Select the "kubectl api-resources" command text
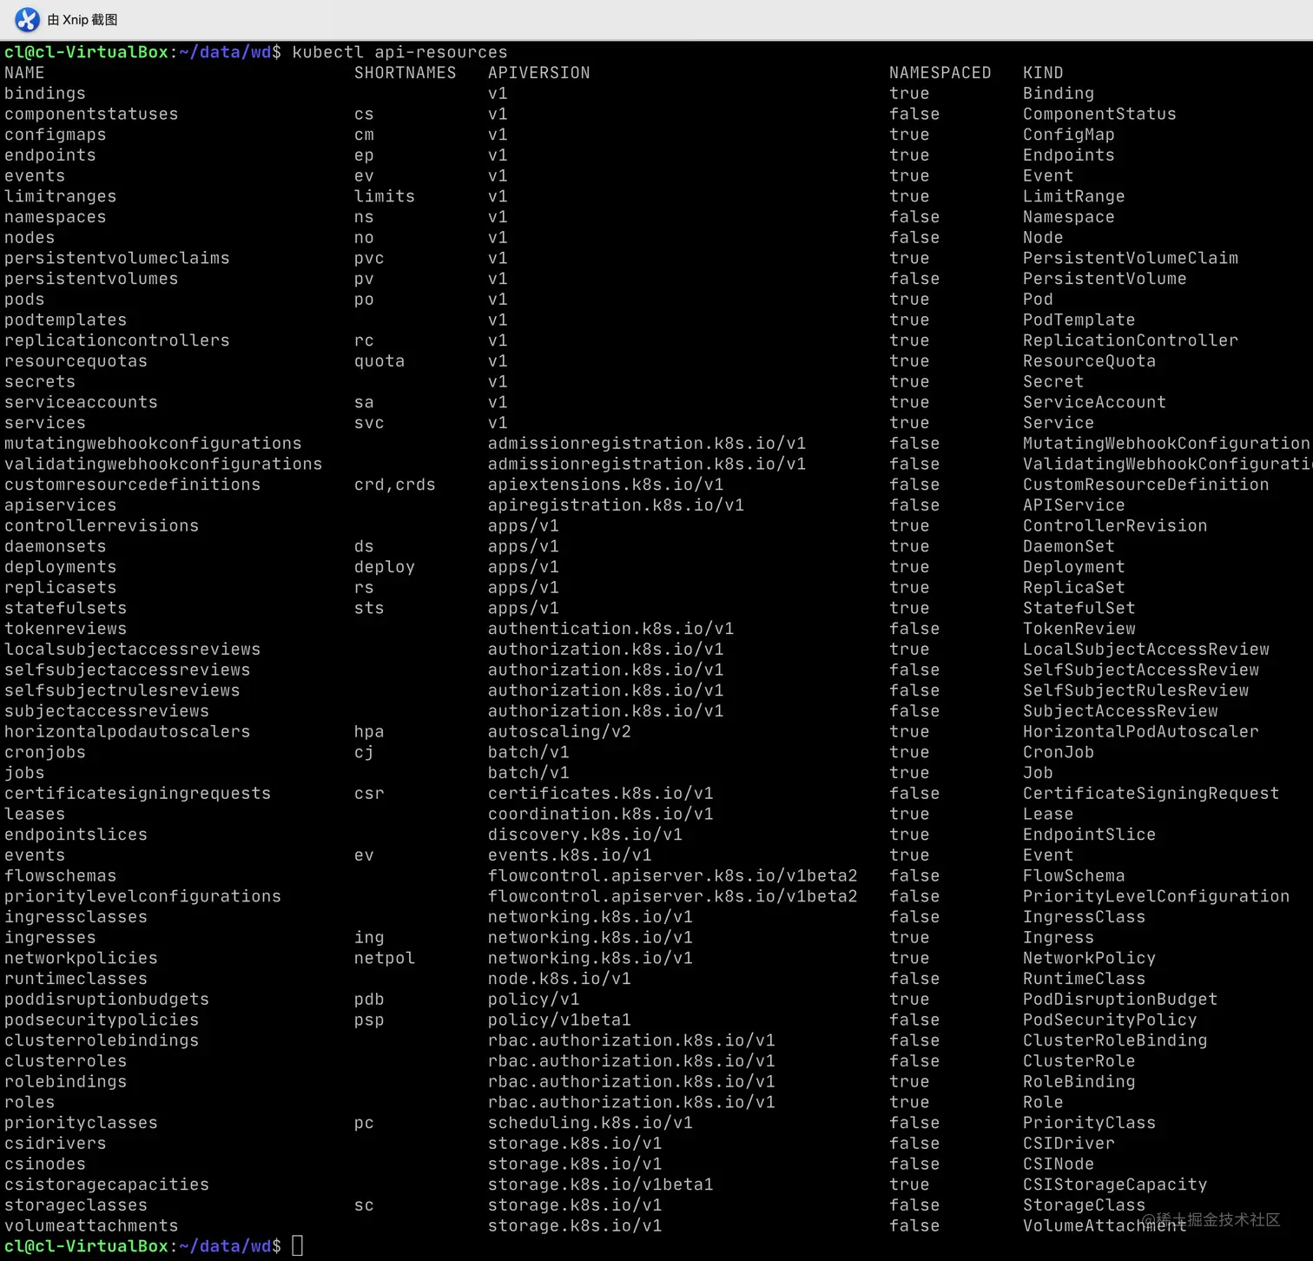Screen dimensions: 1313x1261 point(399,52)
